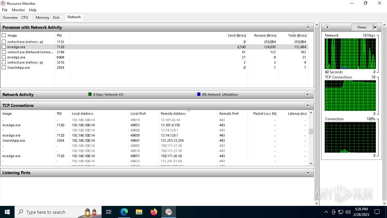Click the main pane scroll down arrow

[317, 203]
